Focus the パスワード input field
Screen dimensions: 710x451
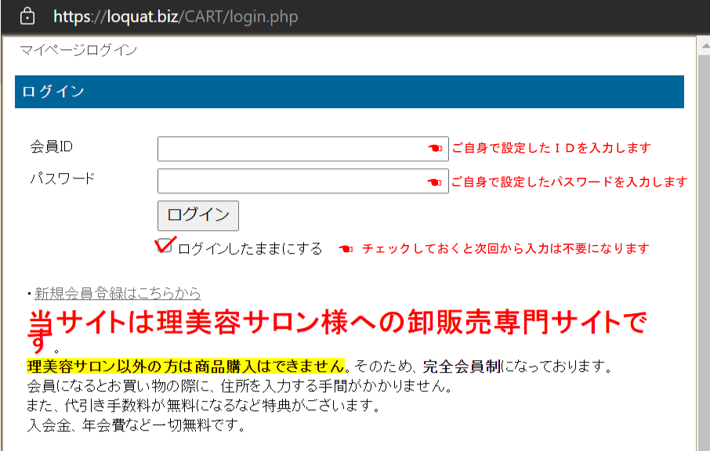pos(290,181)
